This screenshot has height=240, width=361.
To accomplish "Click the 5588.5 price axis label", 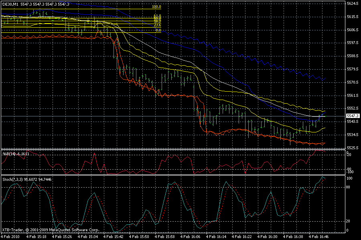I will [353, 56].
